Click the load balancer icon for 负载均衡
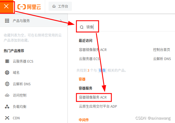The height and width of the screenshot is (123, 175). [x=7, y=107]
